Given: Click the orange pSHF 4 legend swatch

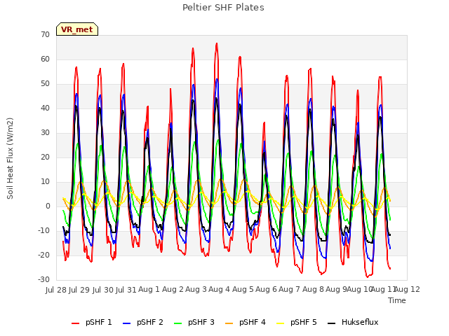Looking at the screenshot, I should click(x=229, y=323).
